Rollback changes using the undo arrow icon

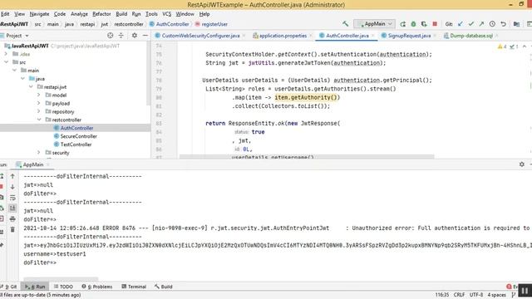[x=503, y=24]
